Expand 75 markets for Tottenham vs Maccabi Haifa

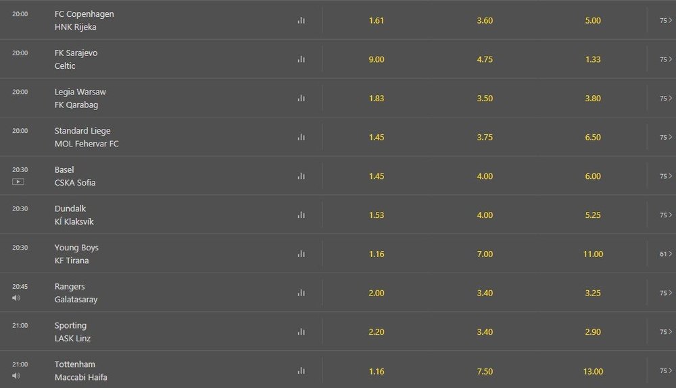(666, 370)
